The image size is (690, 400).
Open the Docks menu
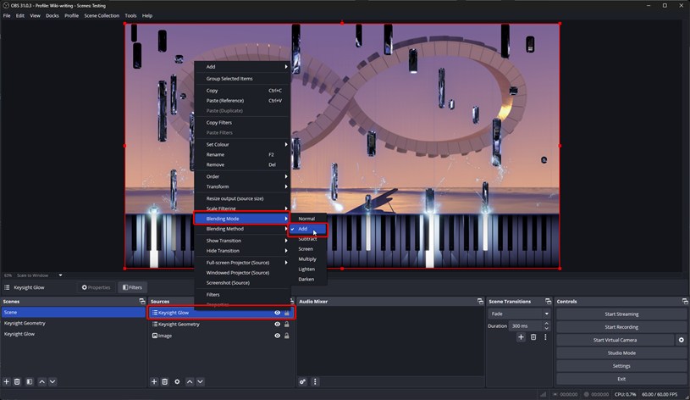[52, 15]
